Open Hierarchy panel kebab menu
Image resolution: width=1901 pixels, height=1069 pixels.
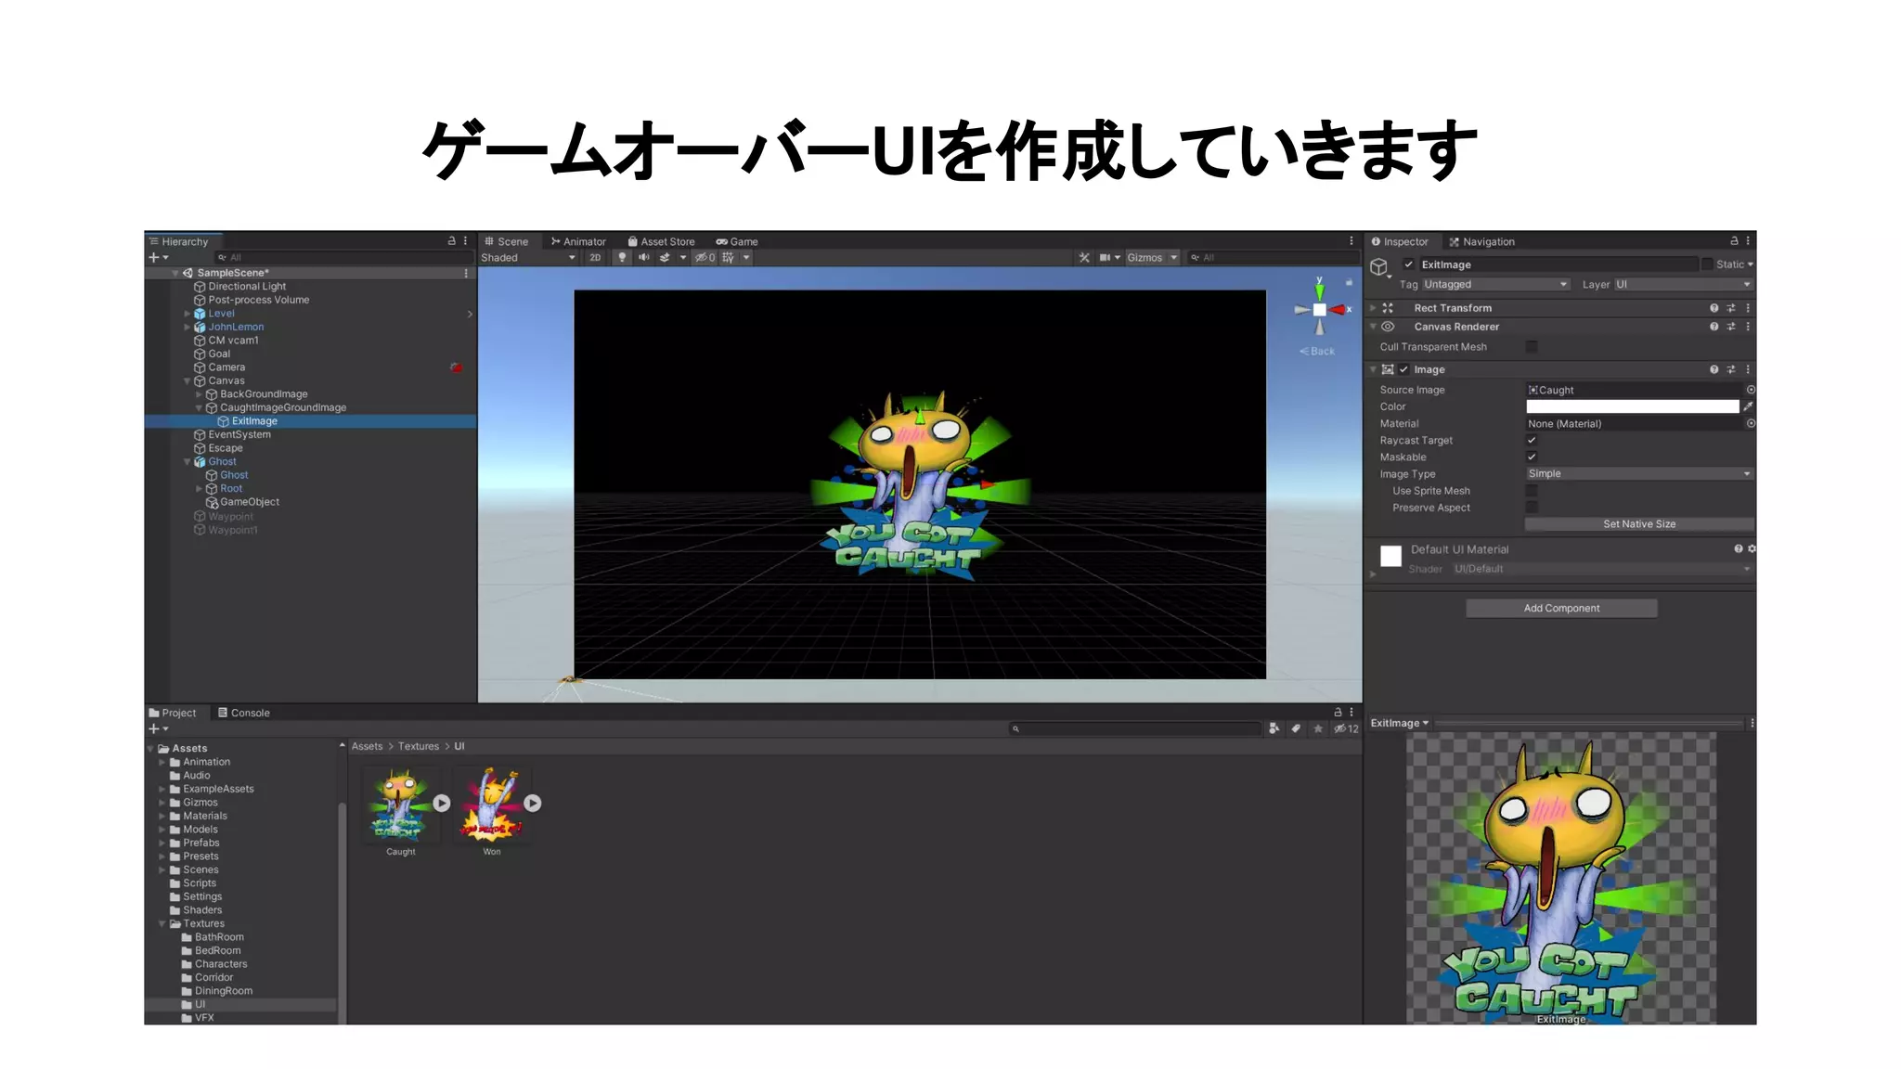(x=466, y=241)
